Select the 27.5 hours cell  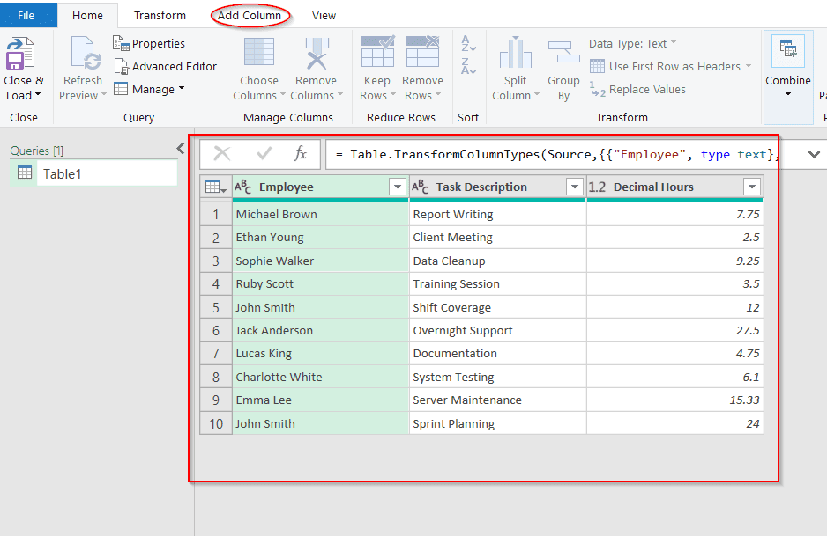click(x=675, y=331)
